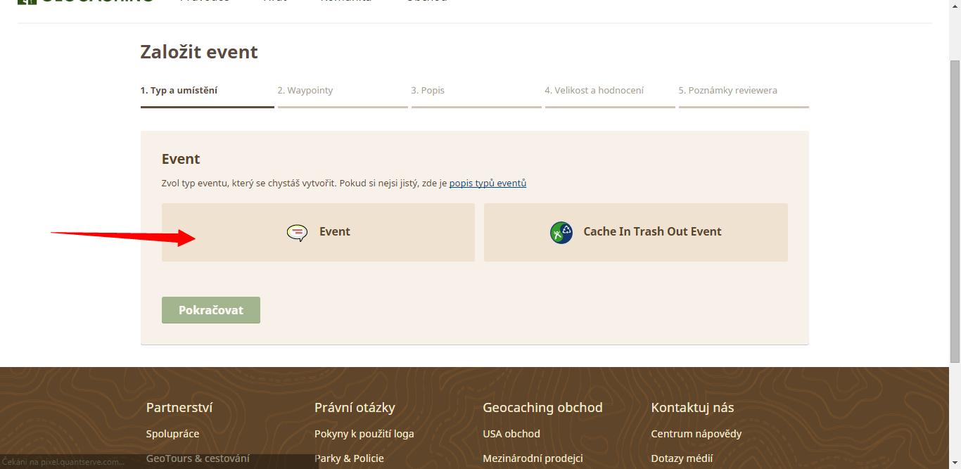Viewport: 961px width, 469px height.
Task: Open the Mezinárodní prodejci link
Action: tap(533, 458)
